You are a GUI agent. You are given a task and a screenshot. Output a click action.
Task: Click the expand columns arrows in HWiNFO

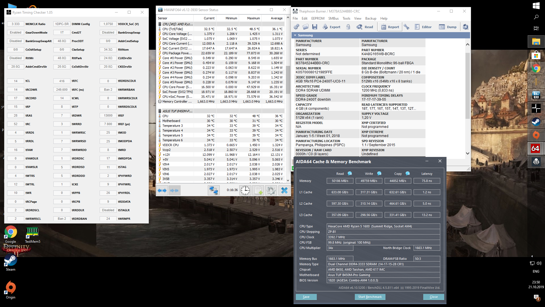tap(162, 190)
